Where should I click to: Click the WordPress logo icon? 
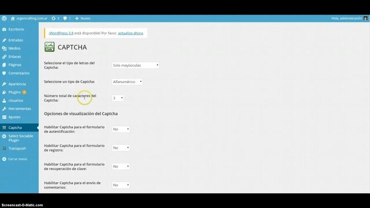tap(4, 18)
